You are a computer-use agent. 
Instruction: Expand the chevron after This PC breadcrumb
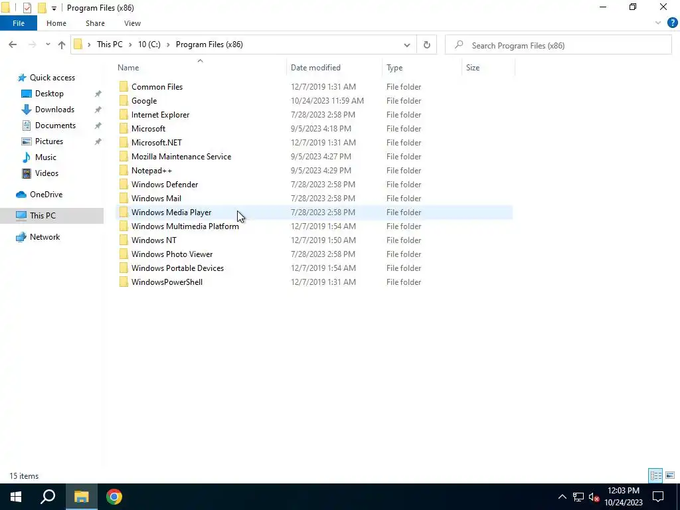pos(130,44)
